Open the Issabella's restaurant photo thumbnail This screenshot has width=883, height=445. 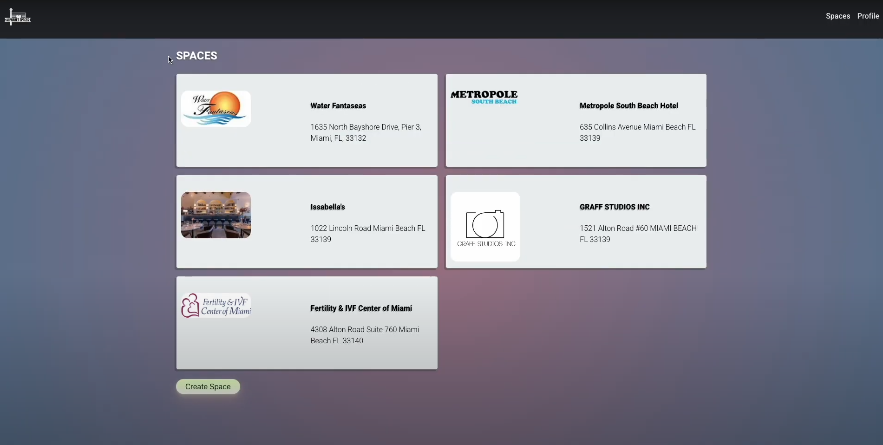pyautogui.click(x=216, y=215)
